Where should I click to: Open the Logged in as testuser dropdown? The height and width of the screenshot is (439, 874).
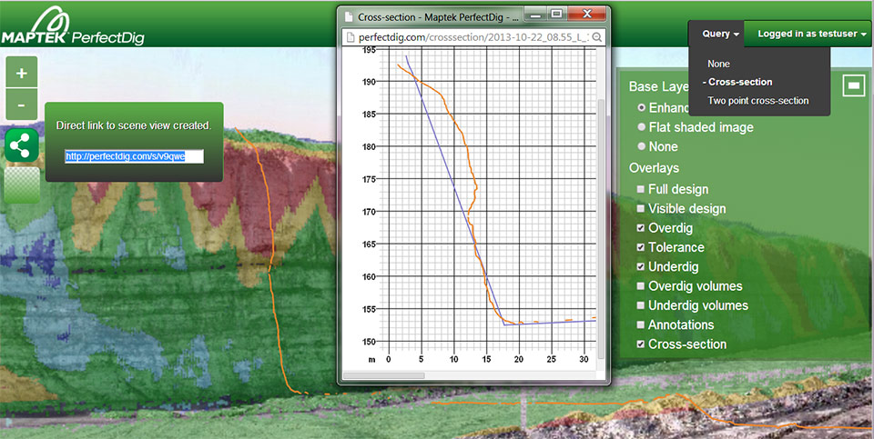(808, 34)
